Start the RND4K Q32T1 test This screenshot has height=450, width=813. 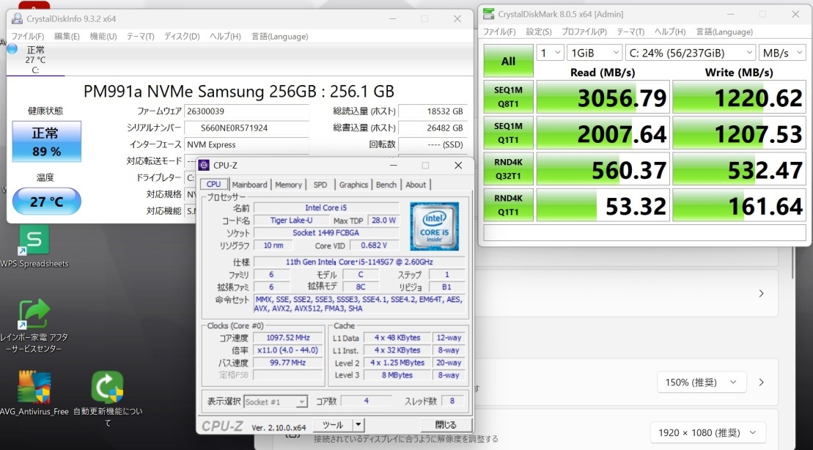(x=509, y=169)
